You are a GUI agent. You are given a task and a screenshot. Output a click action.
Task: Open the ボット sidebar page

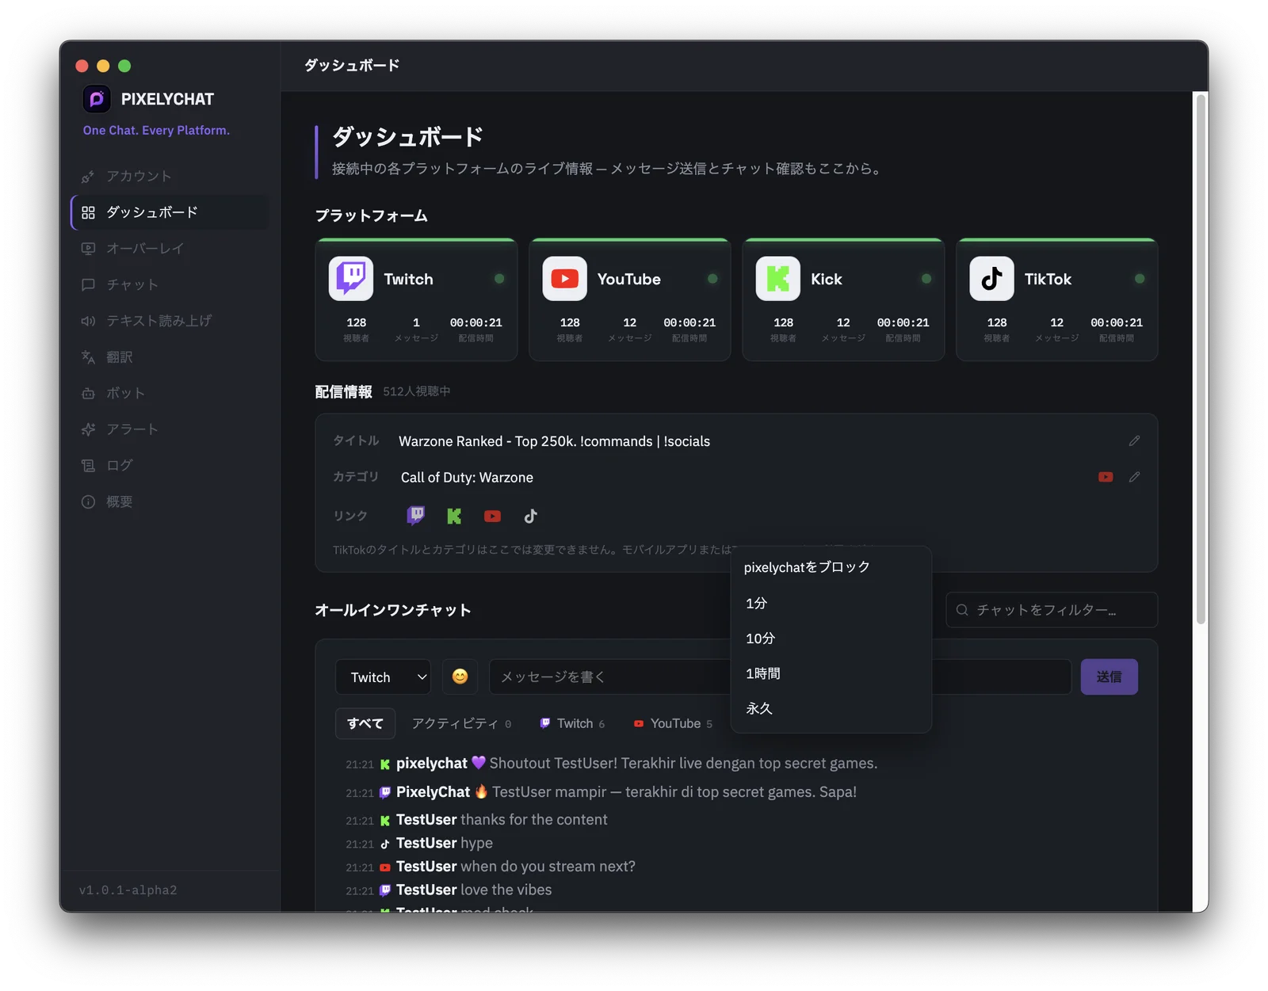pyautogui.click(x=170, y=393)
